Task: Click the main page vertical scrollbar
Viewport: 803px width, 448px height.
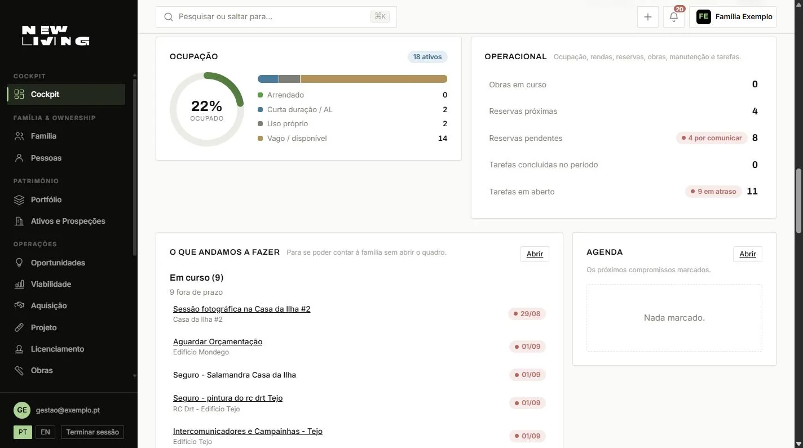Action: 798,200
